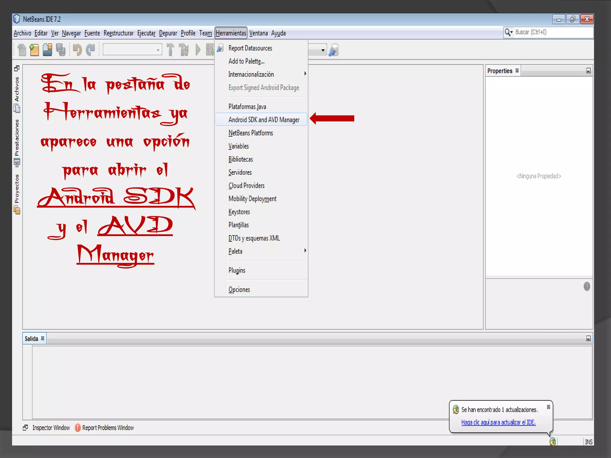
Task: Close the Salida tab
Action: tap(43, 338)
